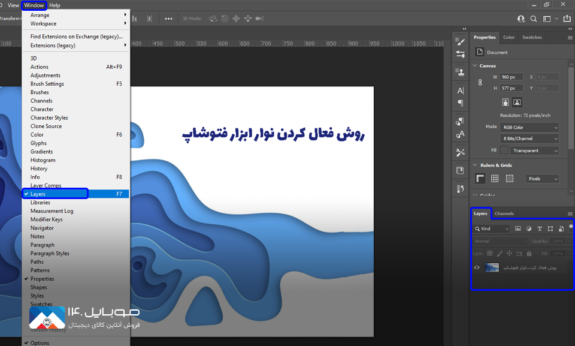Viewport: 575px width, 346px height.
Task: Filter layers by smart objects icon
Action: pyautogui.click(x=561, y=228)
